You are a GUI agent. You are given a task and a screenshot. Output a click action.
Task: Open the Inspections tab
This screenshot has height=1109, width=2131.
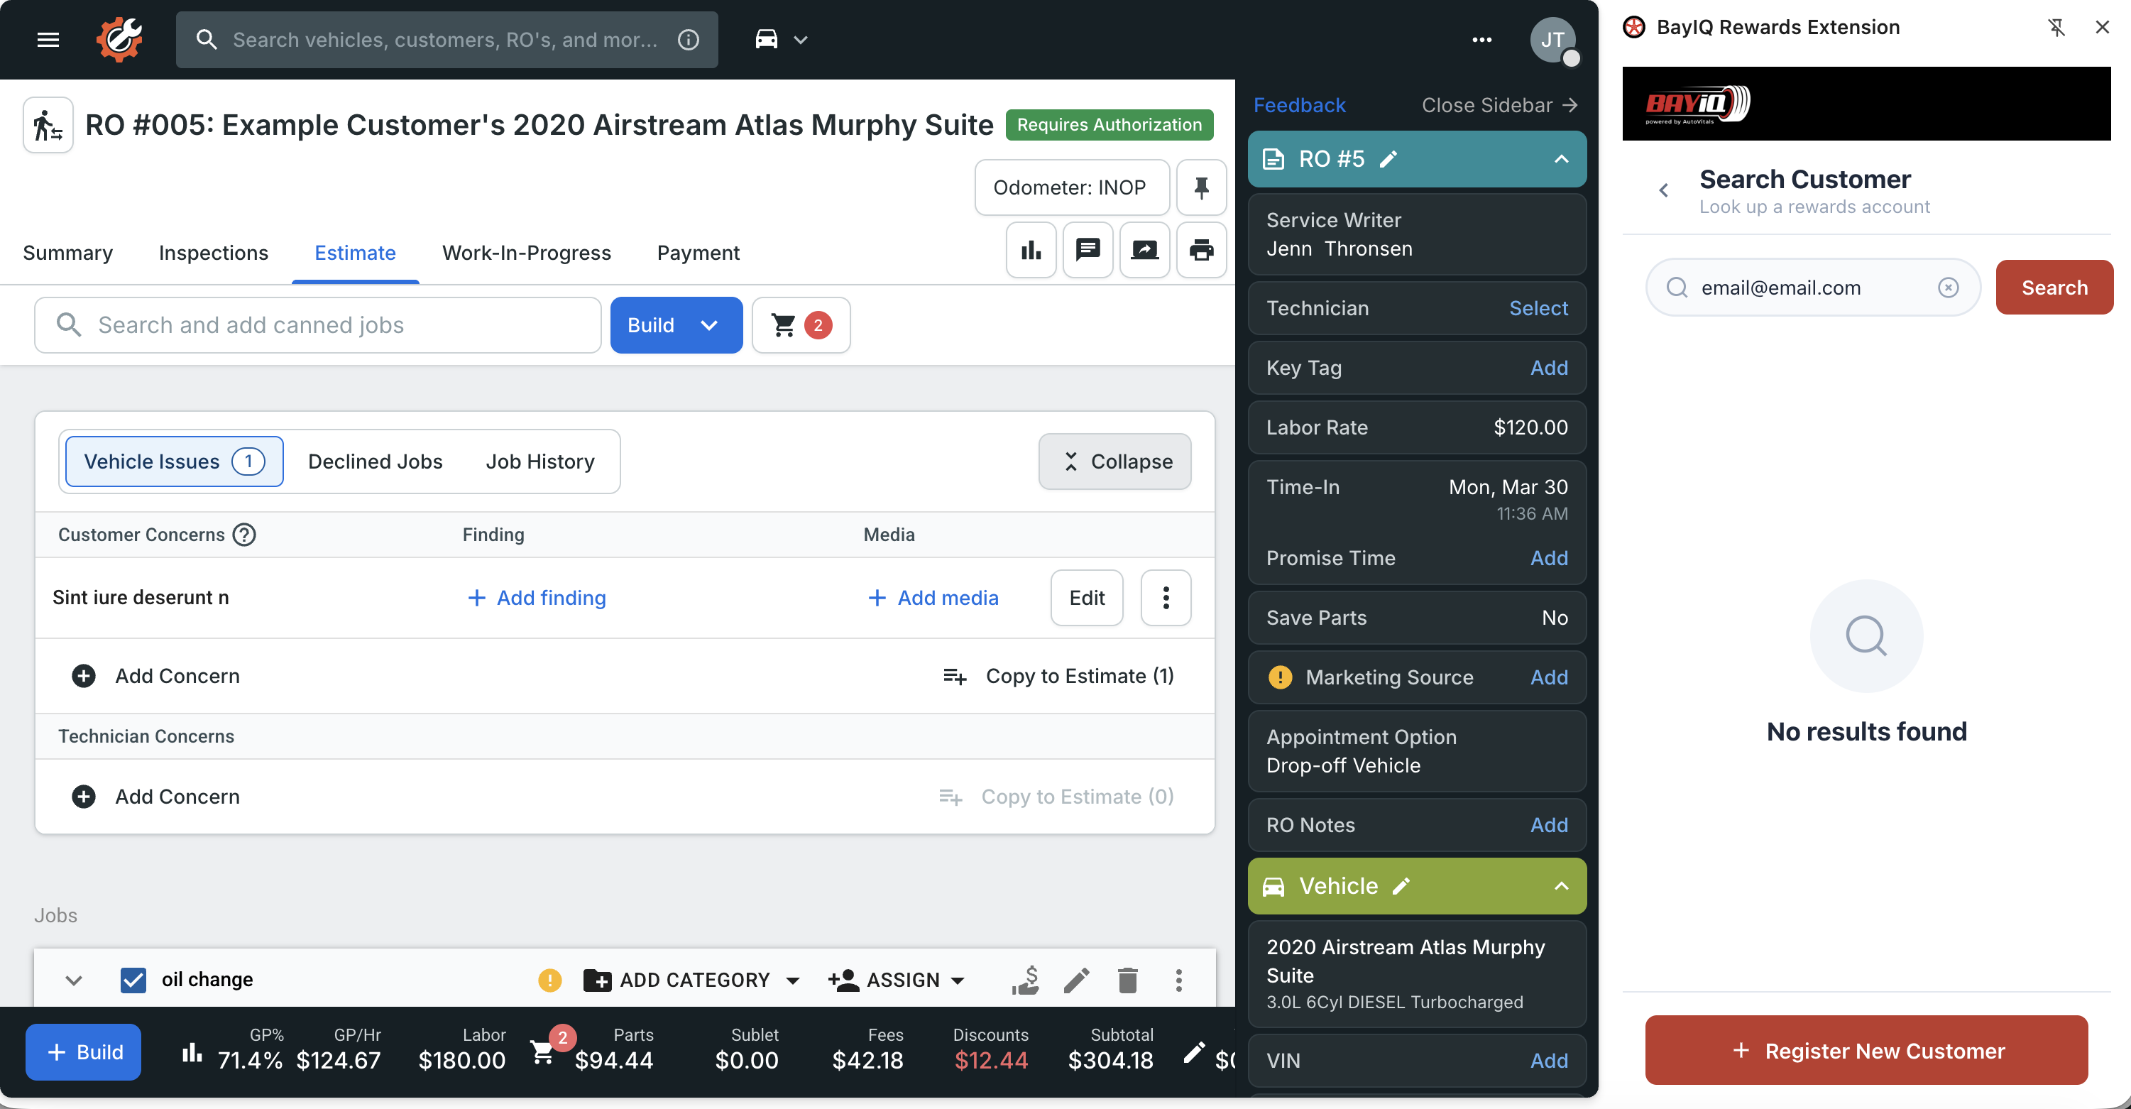coord(214,253)
